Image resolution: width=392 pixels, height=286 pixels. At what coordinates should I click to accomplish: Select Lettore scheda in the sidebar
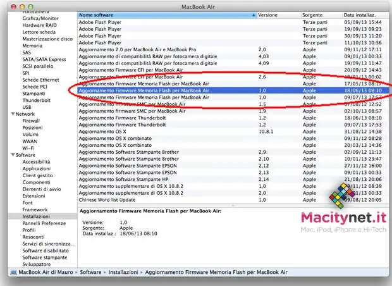pos(39,32)
